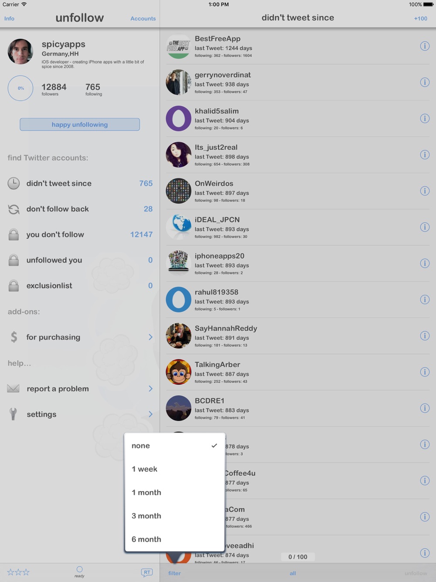This screenshot has height=582, width=436.
Task: Show info for rahul819358
Action: 425,300
